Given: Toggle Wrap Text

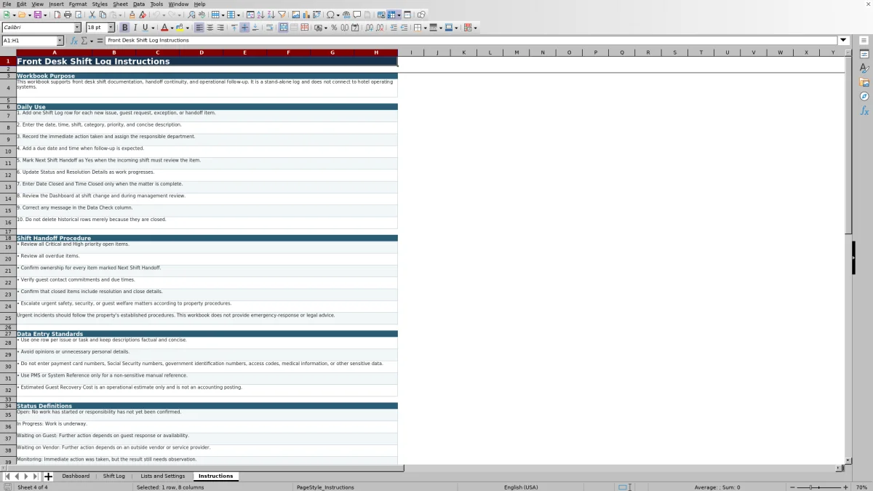Looking at the screenshot, I should coord(270,28).
